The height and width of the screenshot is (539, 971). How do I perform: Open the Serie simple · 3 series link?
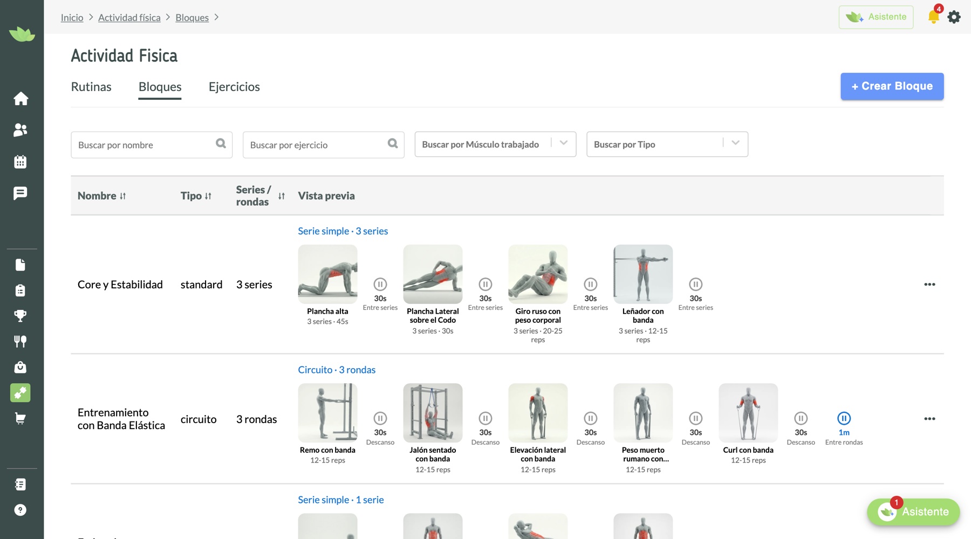pyautogui.click(x=343, y=231)
